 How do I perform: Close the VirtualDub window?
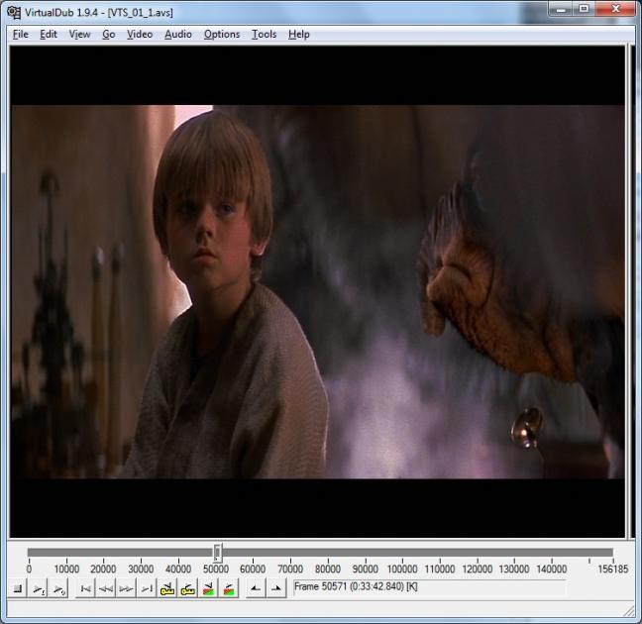tap(616, 9)
